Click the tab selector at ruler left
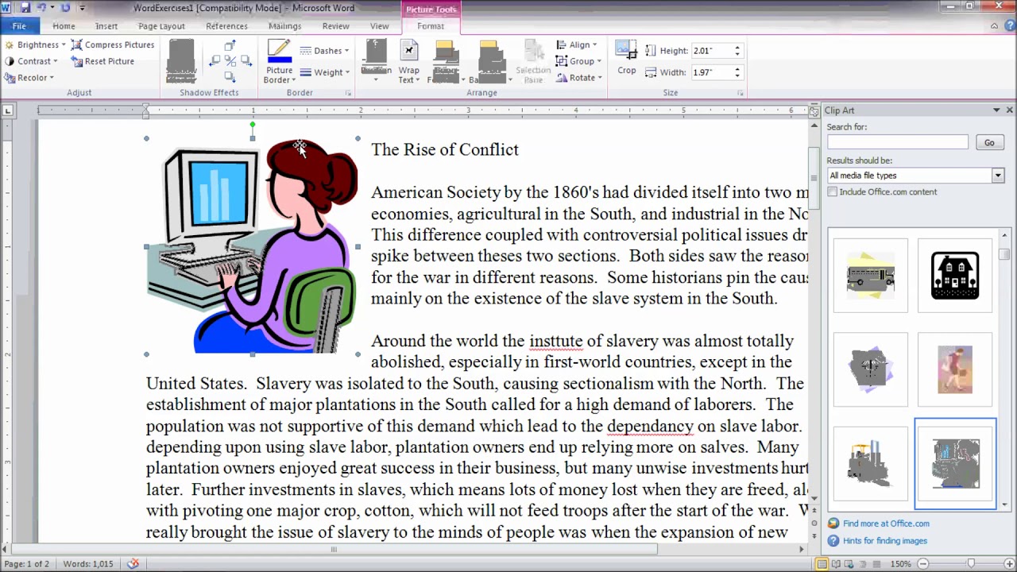 click(x=7, y=110)
